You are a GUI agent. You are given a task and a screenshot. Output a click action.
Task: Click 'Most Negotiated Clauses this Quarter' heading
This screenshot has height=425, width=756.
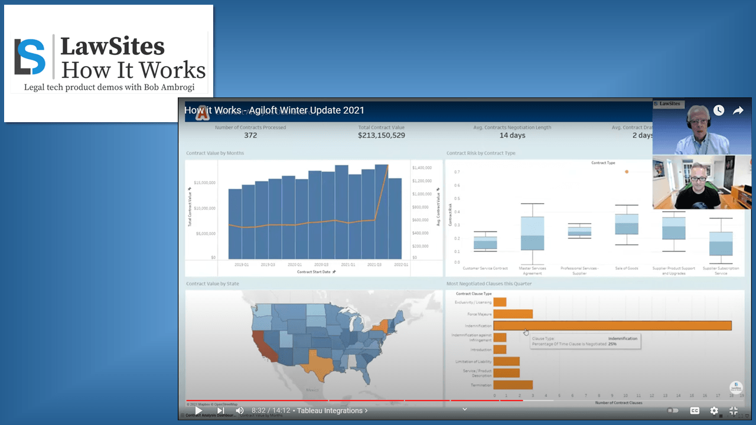tap(489, 284)
